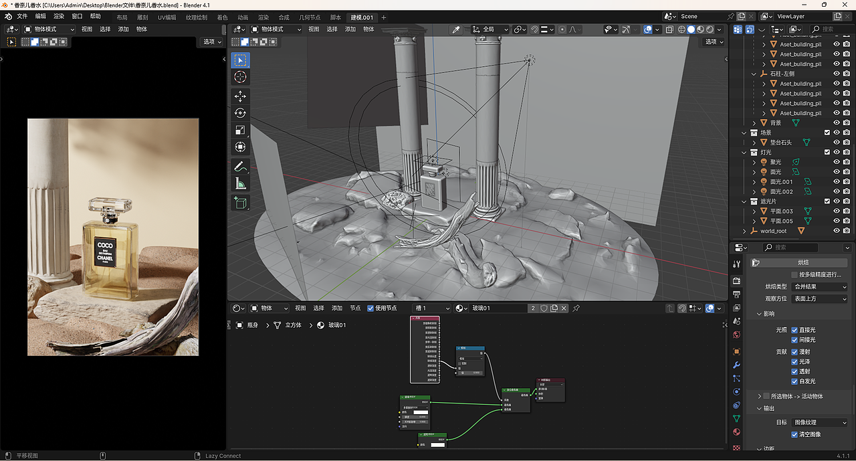856x461 pixels.
Task: Switch to material preview shading
Action: click(x=700, y=29)
